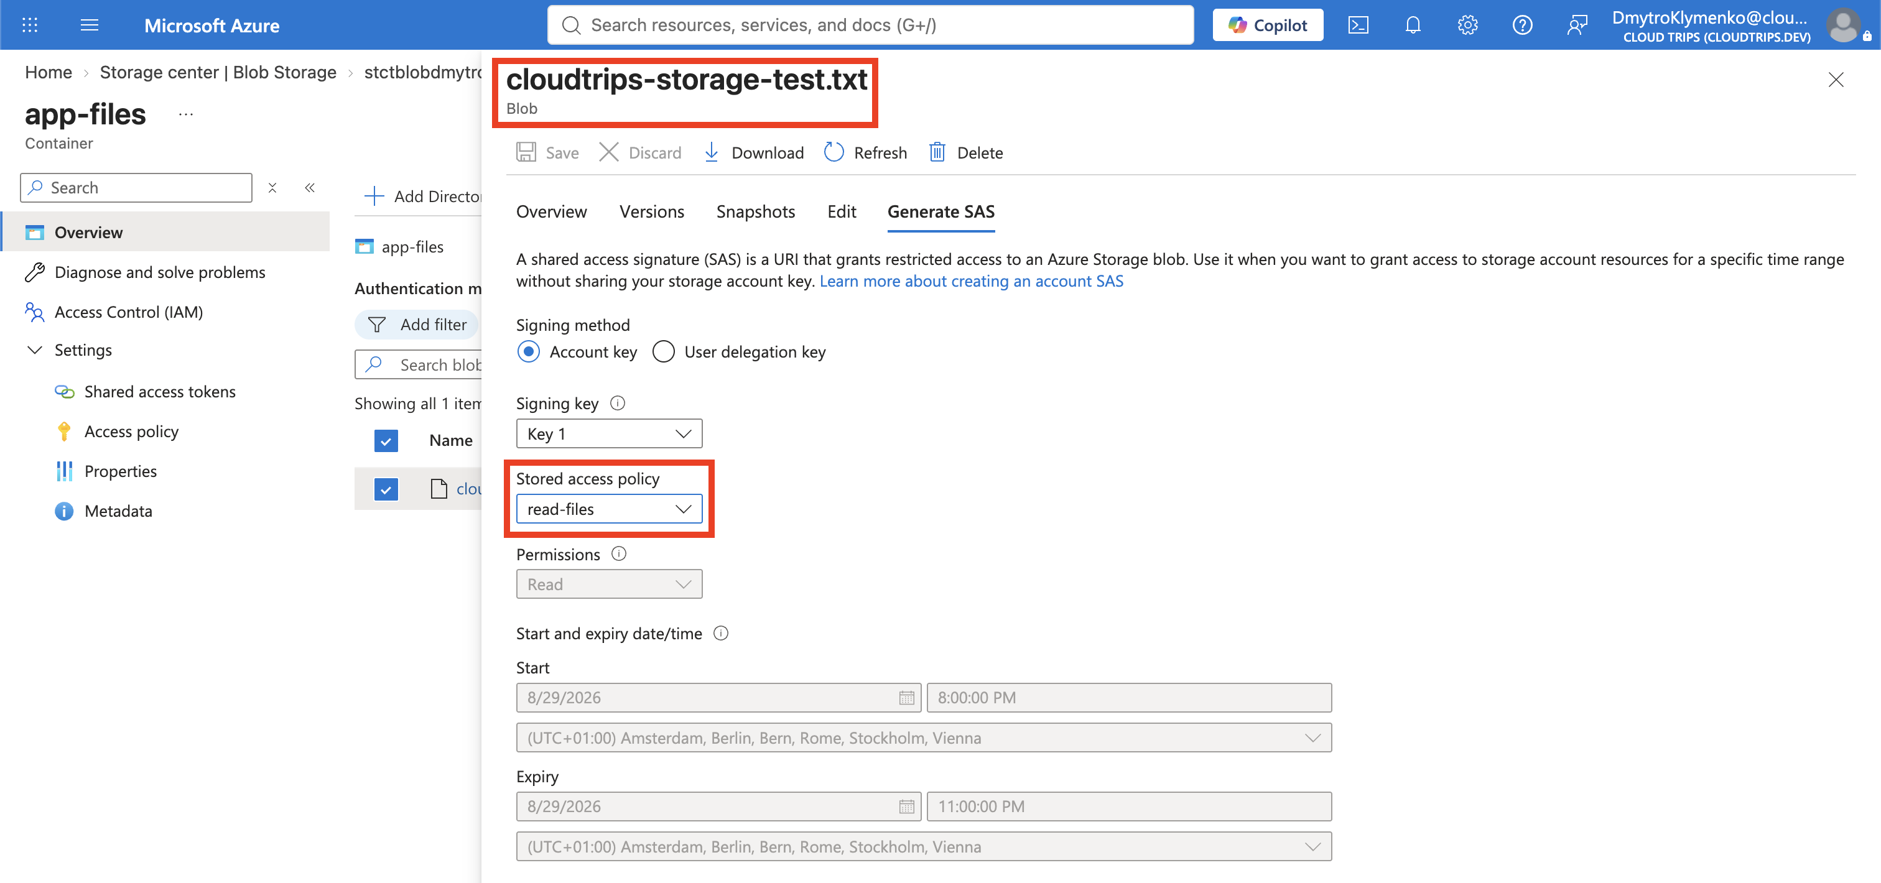Refresh the blob panel

865,152
